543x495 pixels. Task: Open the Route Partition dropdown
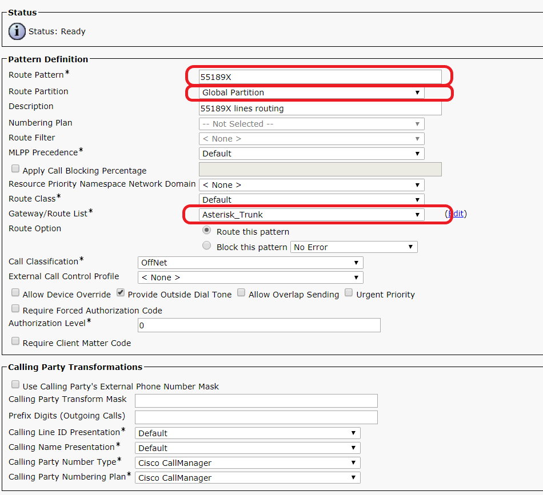312,92
